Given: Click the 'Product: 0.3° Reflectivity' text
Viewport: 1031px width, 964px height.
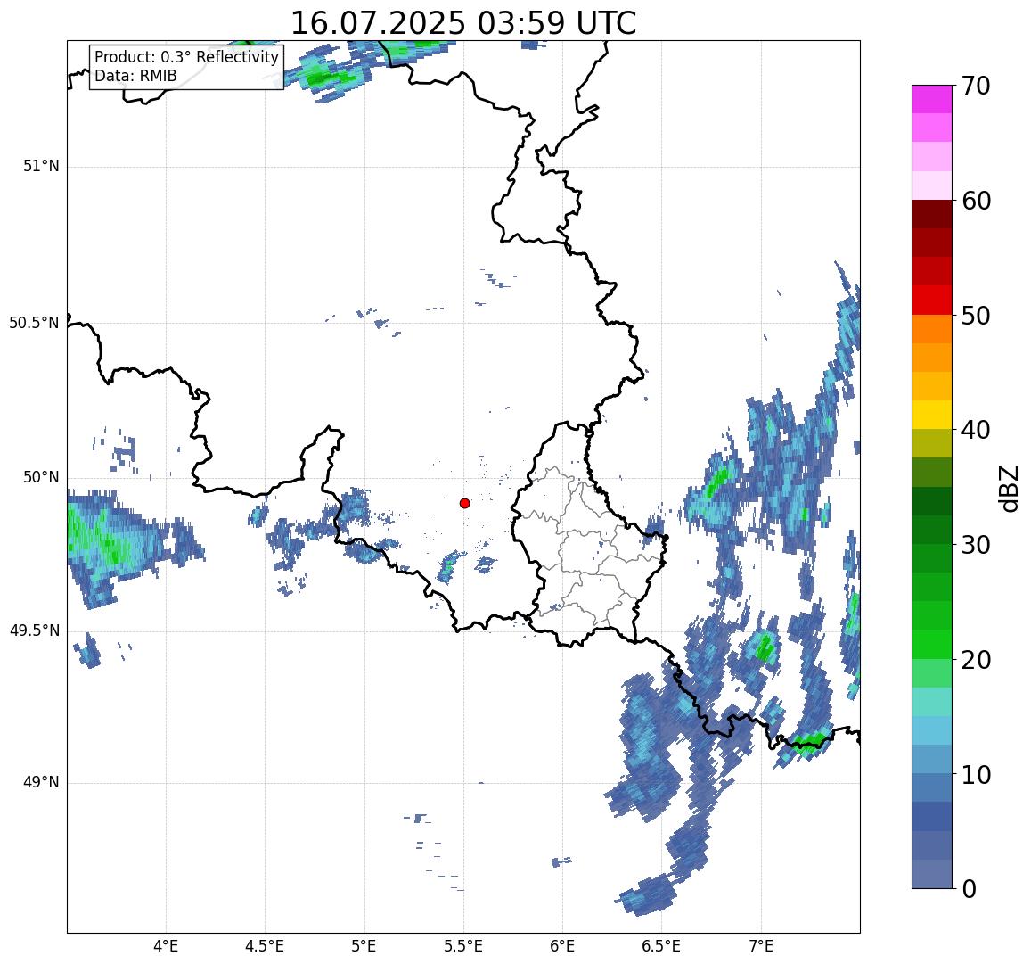Looking at the screenshot, I should click(x=187, y=57).
